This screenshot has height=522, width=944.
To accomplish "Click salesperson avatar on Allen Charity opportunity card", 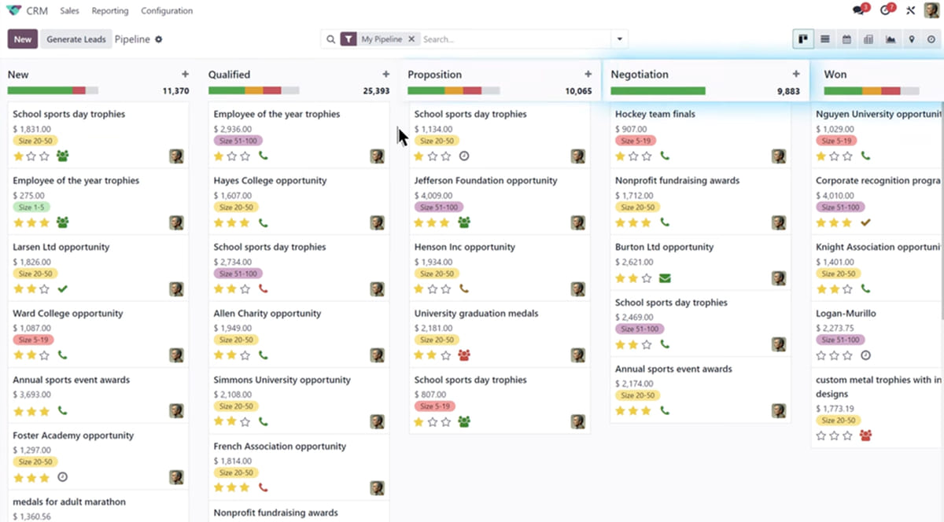I will click(x=378, y=355).
